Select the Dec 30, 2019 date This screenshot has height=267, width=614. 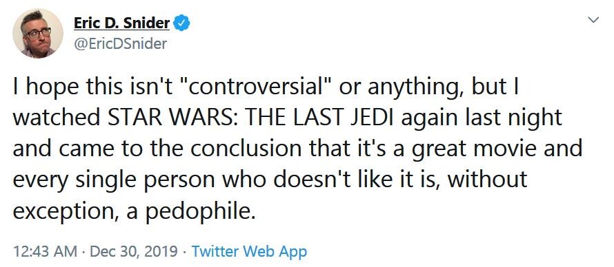coord(134,251)
